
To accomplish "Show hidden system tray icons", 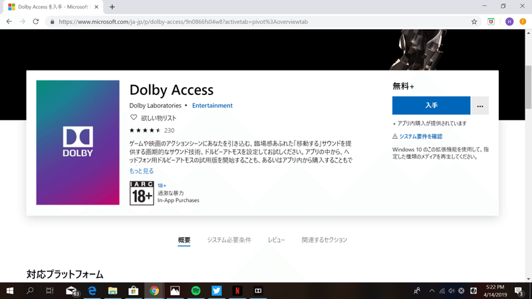I will (432, 290).
